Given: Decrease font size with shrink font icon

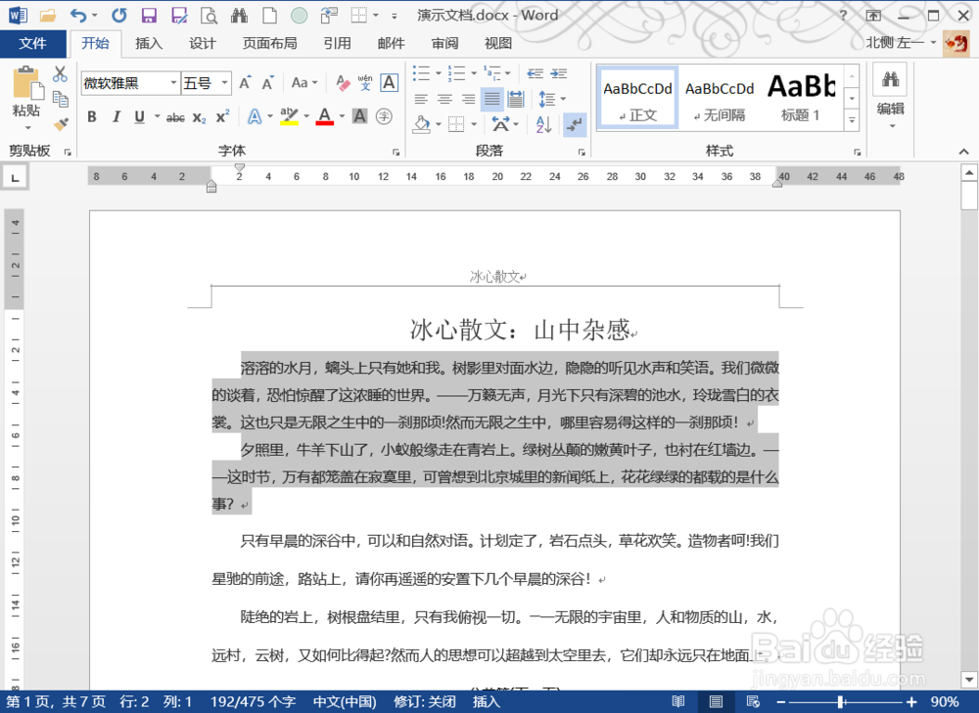Looking at the screenshot, I should tap(268, 83).
